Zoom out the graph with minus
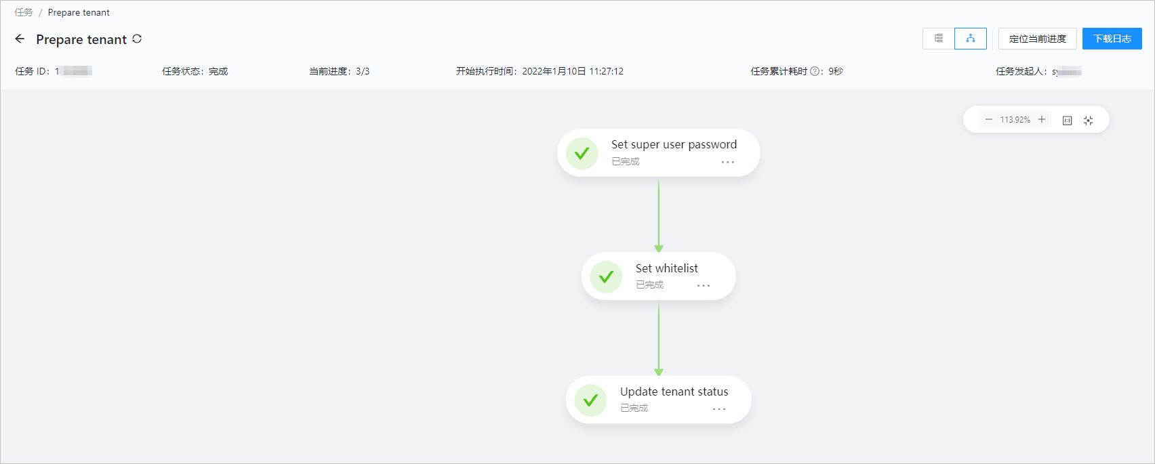1155x464 pixels. pyautogui.click(x=988, y=120)
